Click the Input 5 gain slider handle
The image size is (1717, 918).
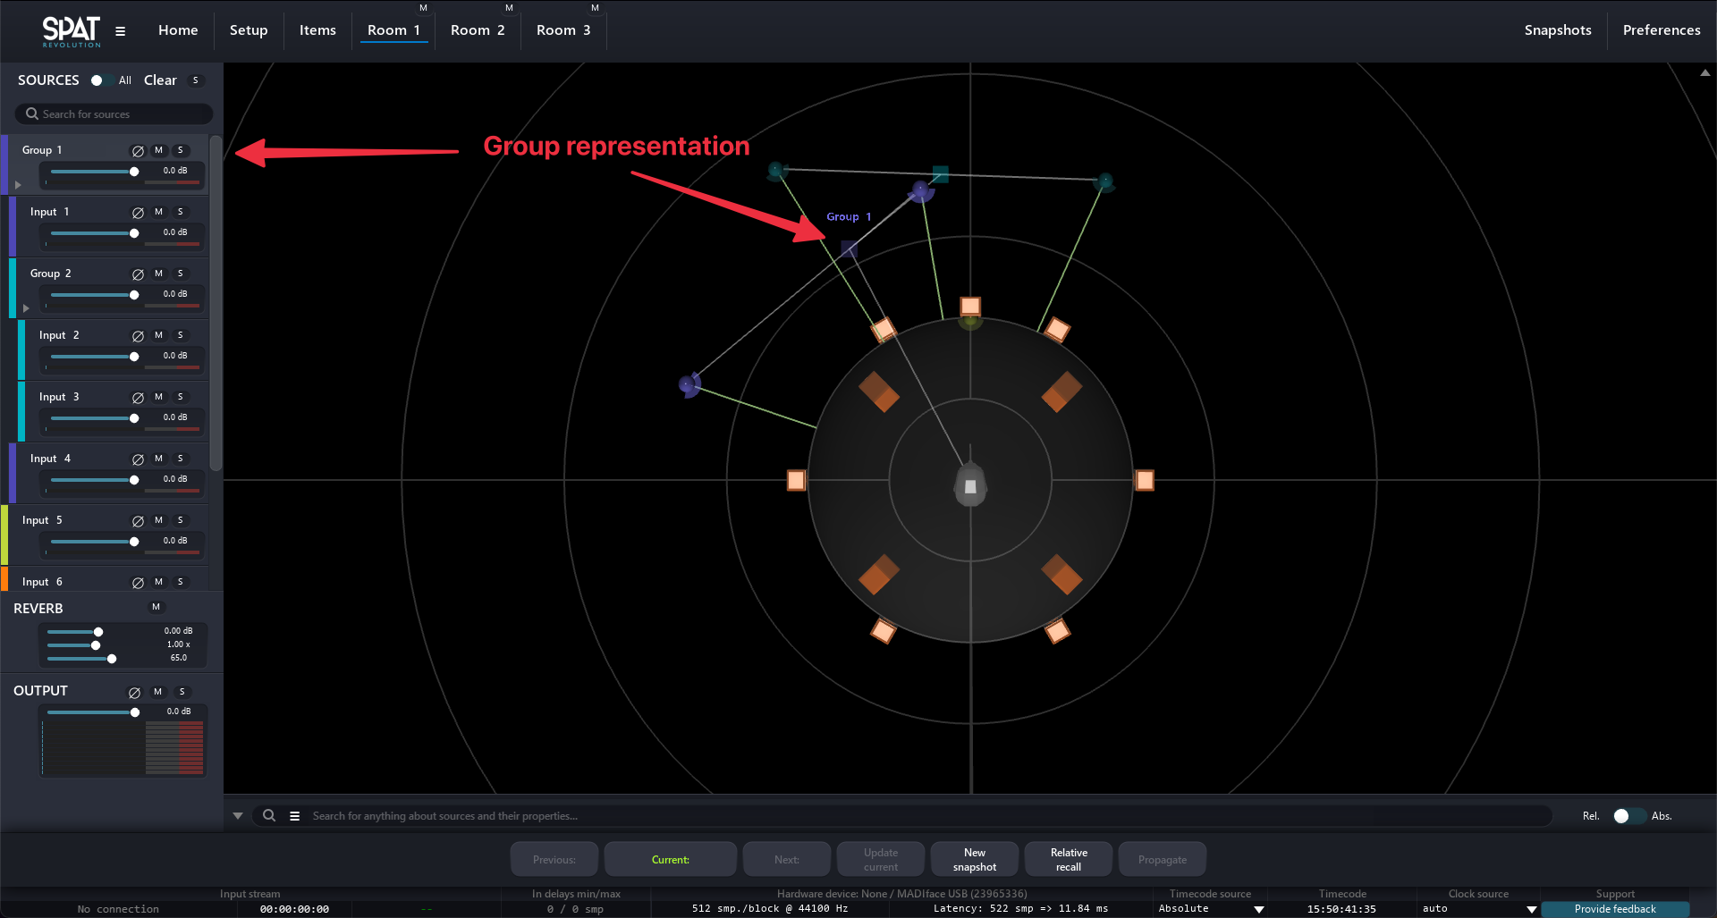pos(134,542)
